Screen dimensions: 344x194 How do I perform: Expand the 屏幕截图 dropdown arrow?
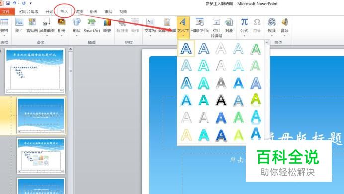(47, 36)
